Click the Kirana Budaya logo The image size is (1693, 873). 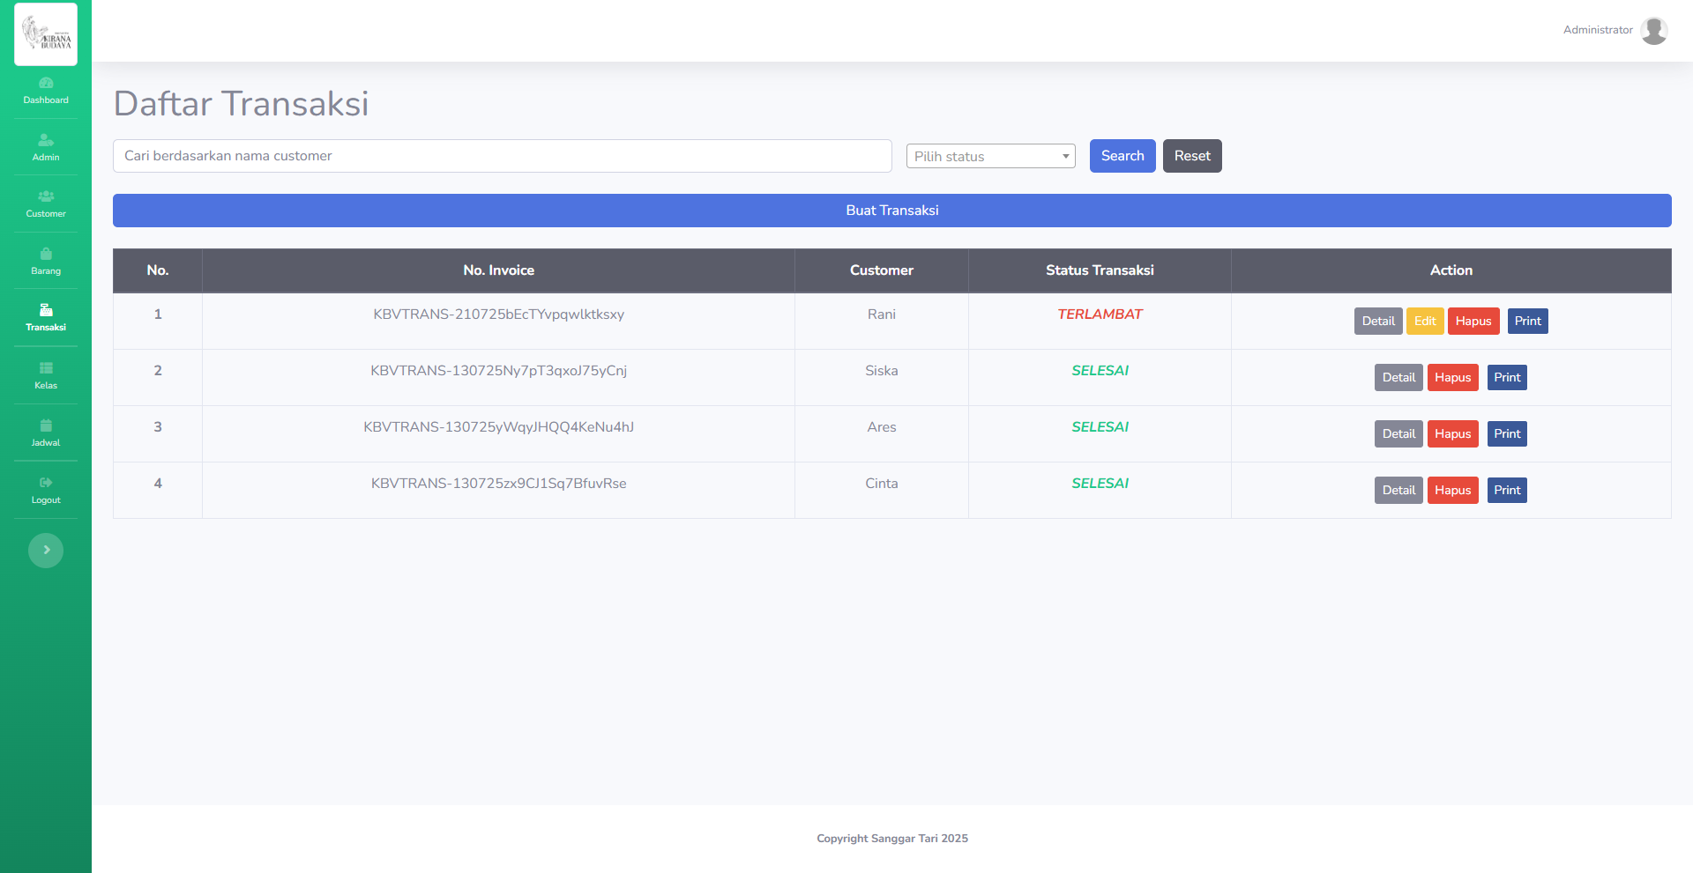point(46,34)
